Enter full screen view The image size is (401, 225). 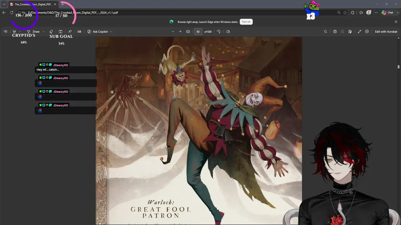coord(359,32)
